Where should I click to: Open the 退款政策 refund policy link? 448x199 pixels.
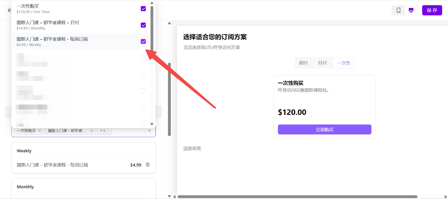pos(192,149)
